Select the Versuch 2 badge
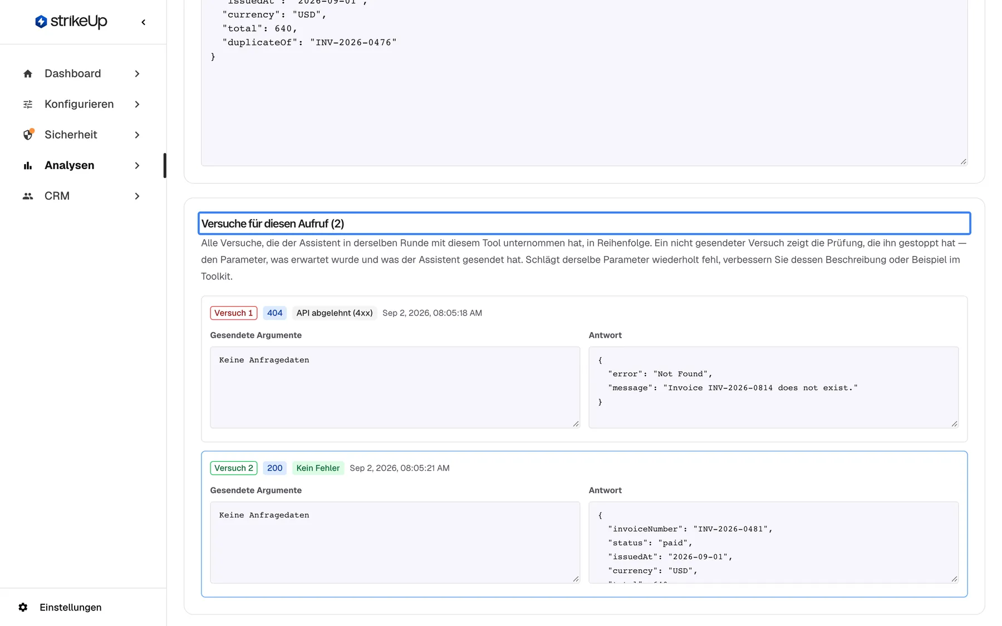Screen dimensions: 1002x626 [x=233, y=468]
